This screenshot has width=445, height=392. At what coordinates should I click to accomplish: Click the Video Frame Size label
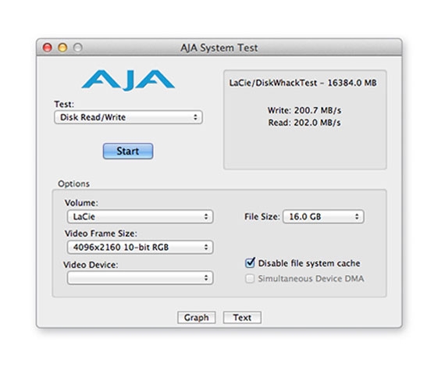101,233
